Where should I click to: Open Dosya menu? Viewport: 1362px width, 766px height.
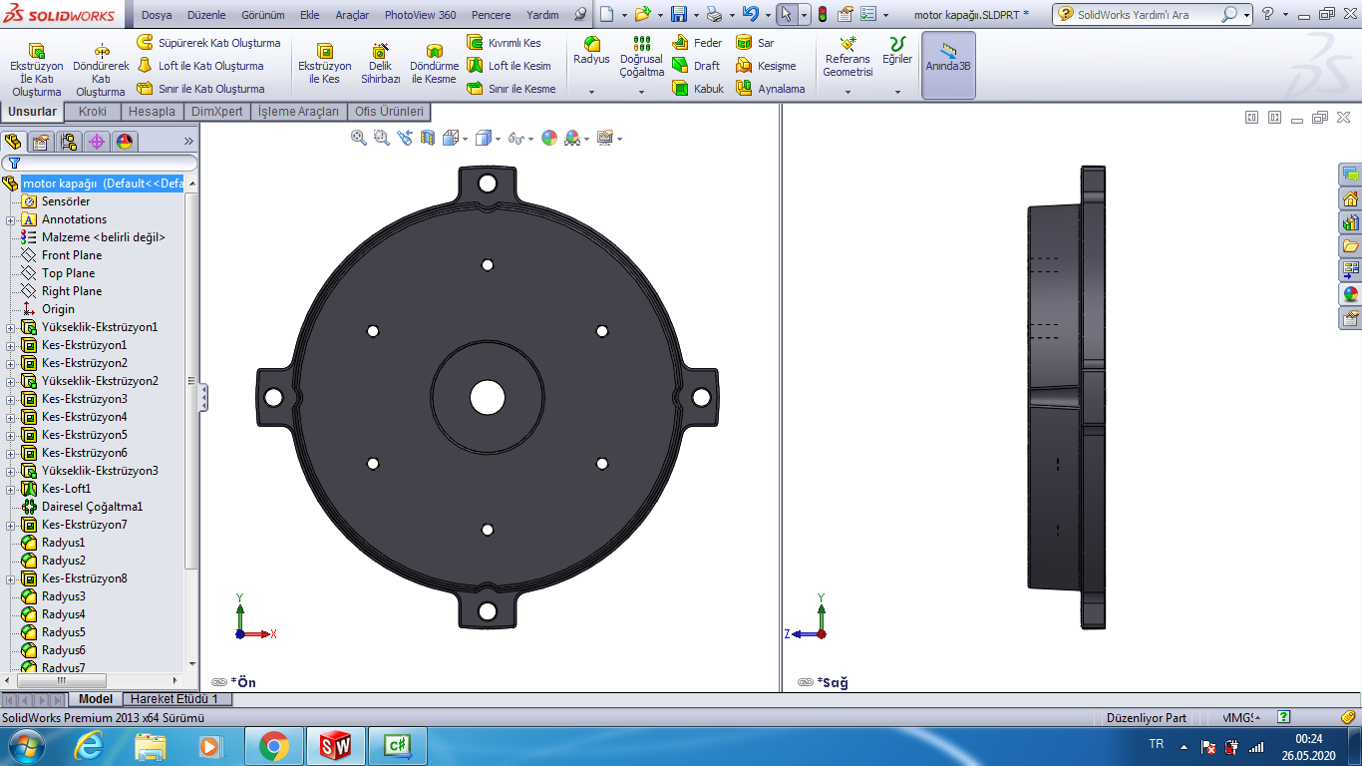(x=157, y=15)
